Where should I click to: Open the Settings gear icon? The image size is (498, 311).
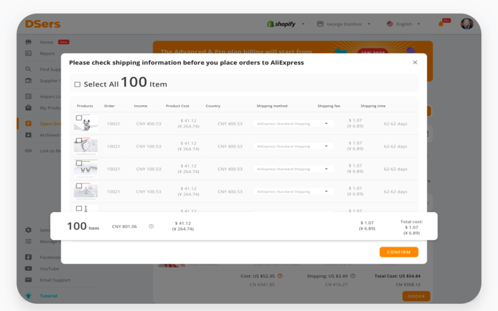click(x=28, y=230)
